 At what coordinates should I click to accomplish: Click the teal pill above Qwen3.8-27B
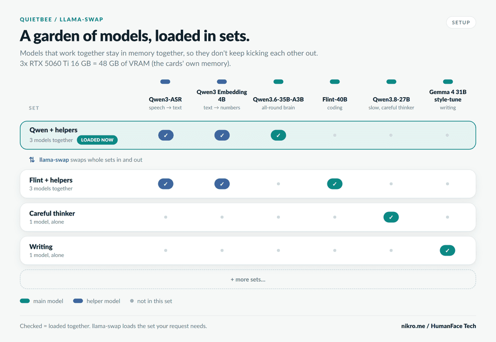coord(391,82)
